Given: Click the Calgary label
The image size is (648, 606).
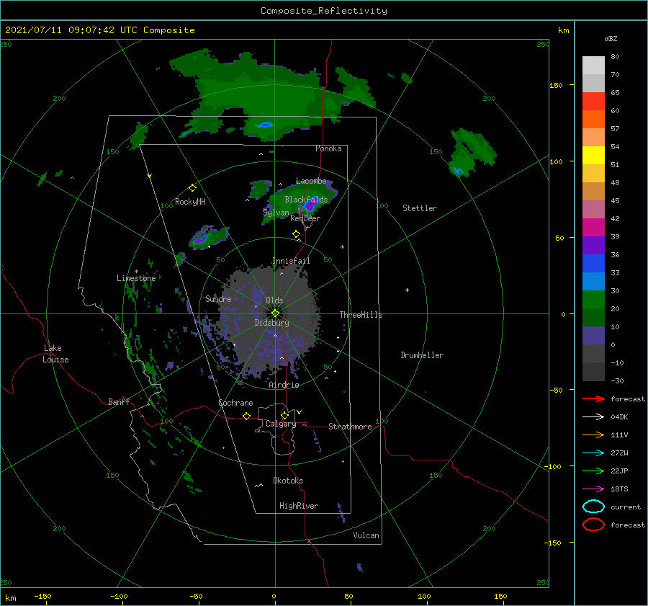Looking at the screenshot, I should pyautogui.click(x=281, y=424).
